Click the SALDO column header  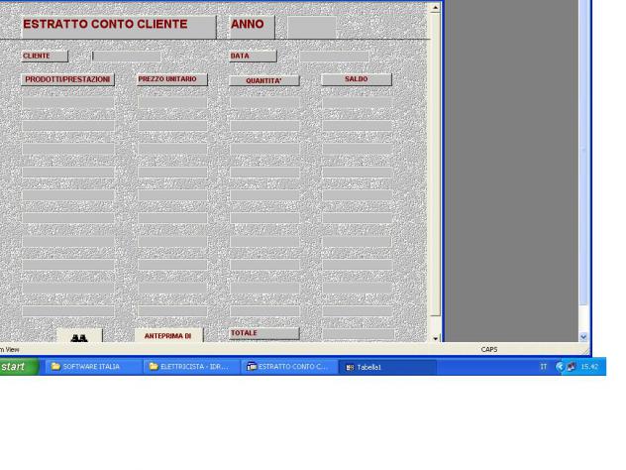pyautogui.click(x=357, y=79)
